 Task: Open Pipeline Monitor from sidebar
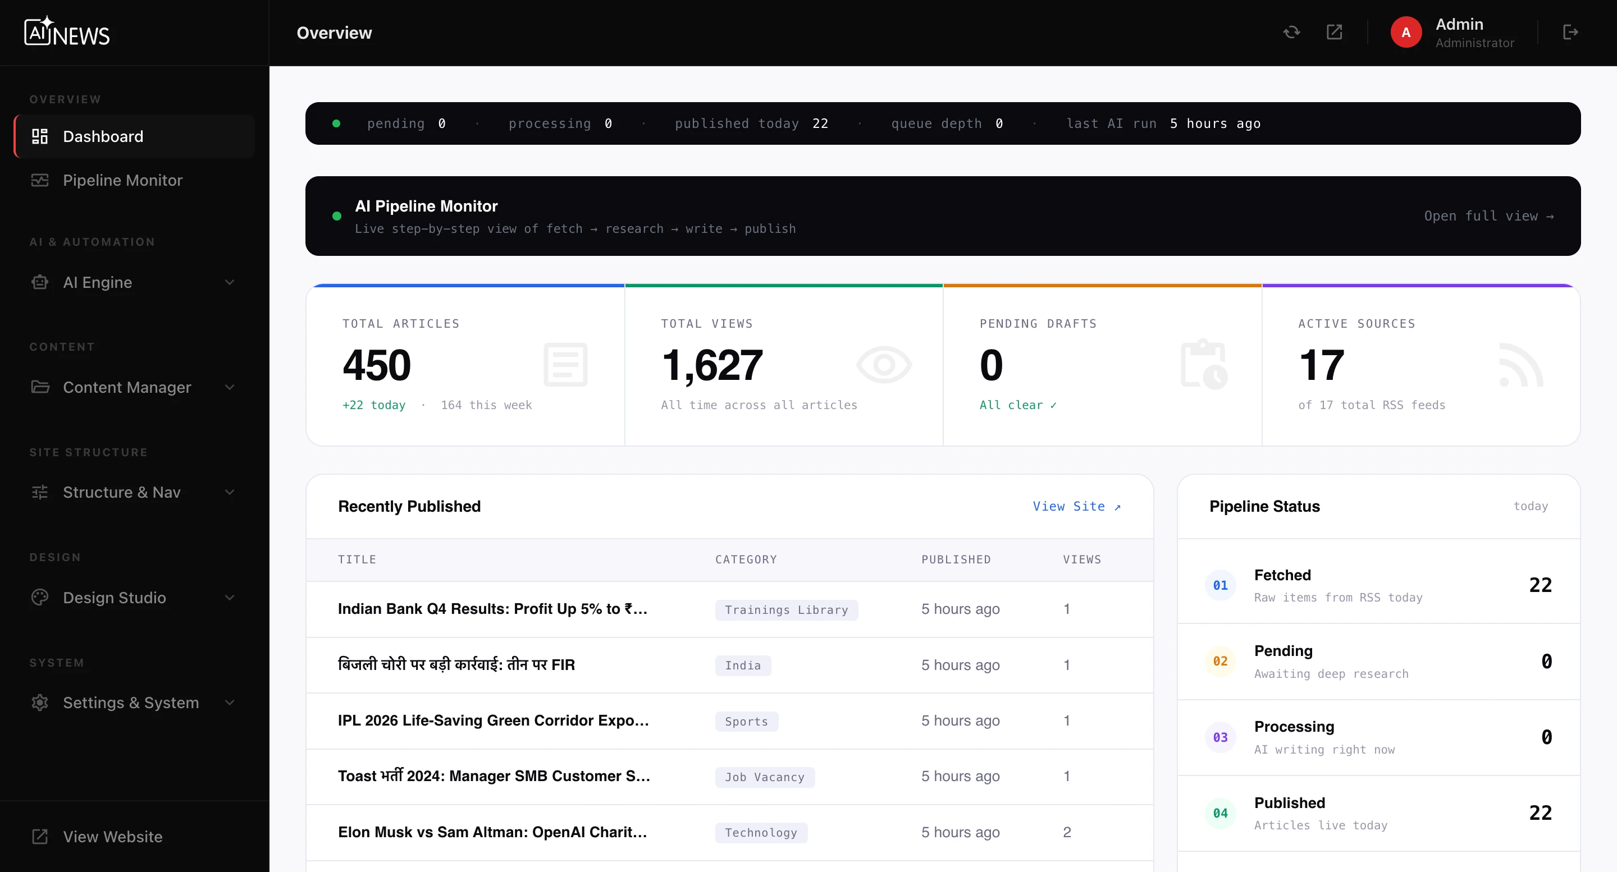tap(122, 180)
